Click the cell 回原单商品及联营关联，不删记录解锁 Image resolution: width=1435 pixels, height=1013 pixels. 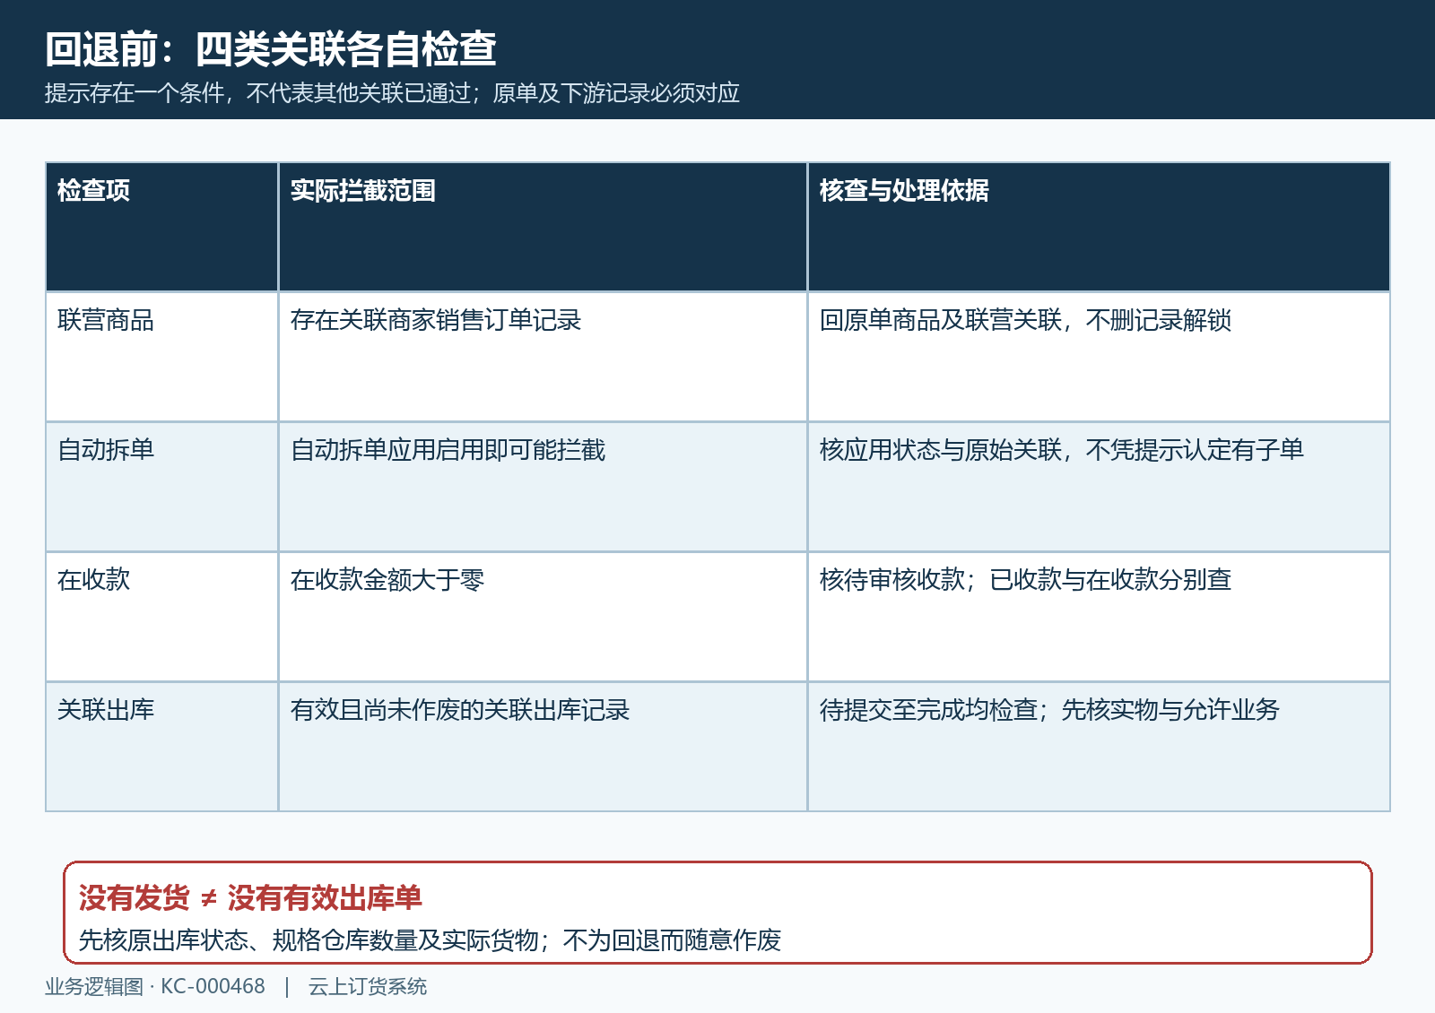tap(1099, 357)
